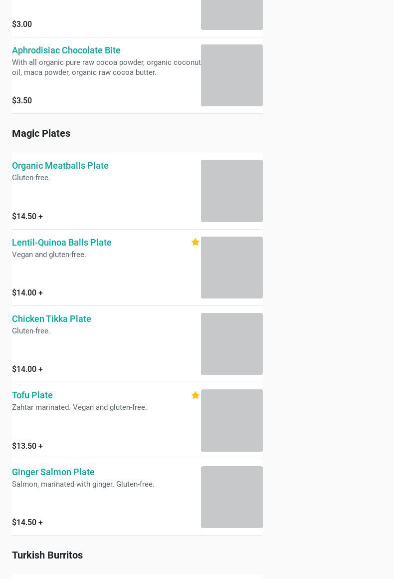Click the Magic Plates section heading
394x579 pixels.
(41, 133)
